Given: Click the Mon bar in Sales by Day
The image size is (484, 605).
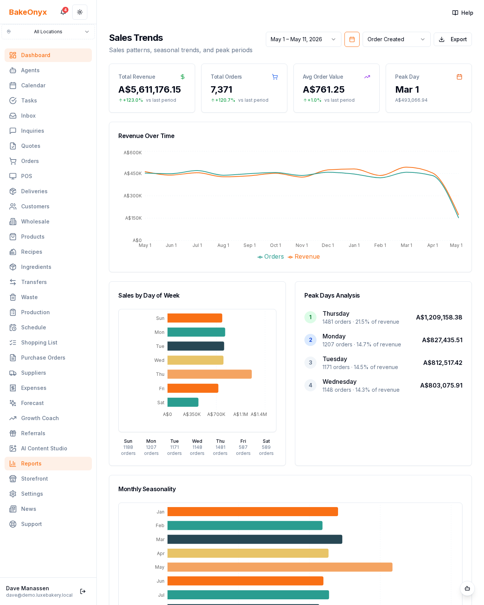Looking at the screenshot, I should point(196,332).
